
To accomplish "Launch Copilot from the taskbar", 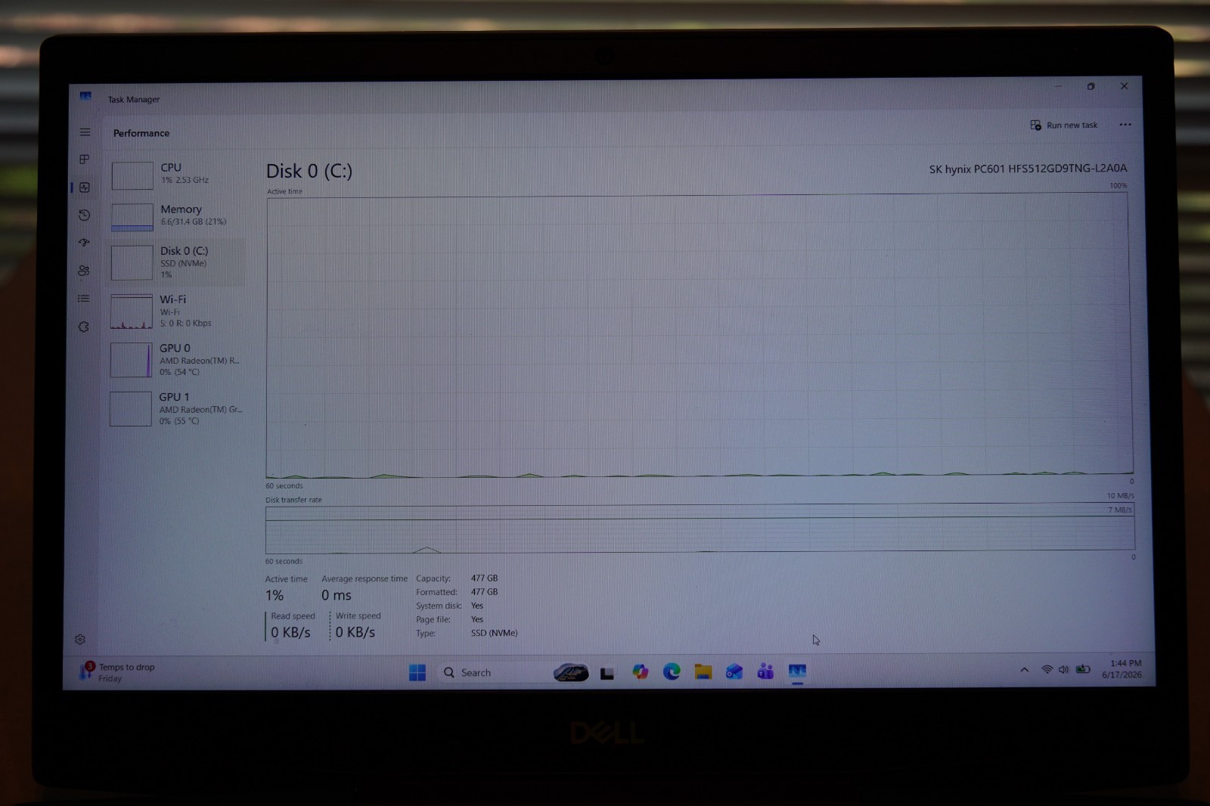I will coord(641,672).
